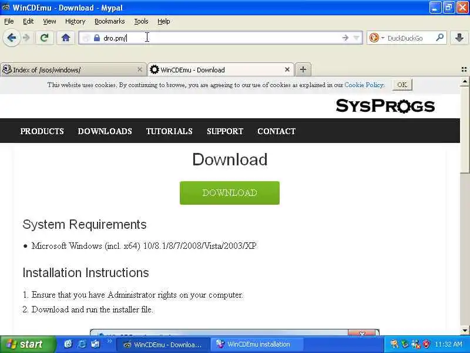The image size is (470, 353).
Task: Click the Download page heading
Action: [x=230, y=159]
